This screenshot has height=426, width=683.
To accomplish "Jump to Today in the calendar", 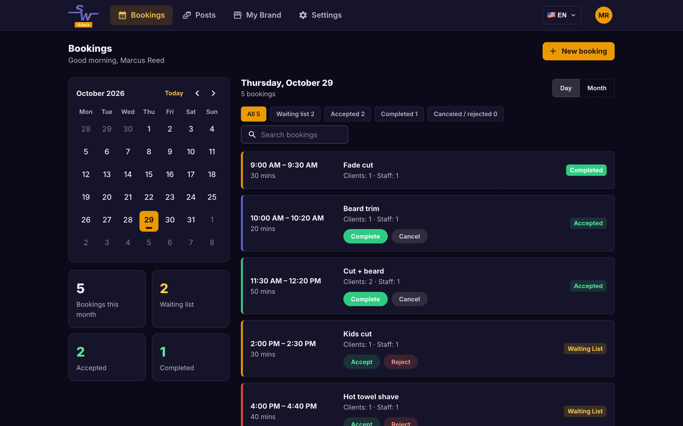I will [x=174, y=93].
